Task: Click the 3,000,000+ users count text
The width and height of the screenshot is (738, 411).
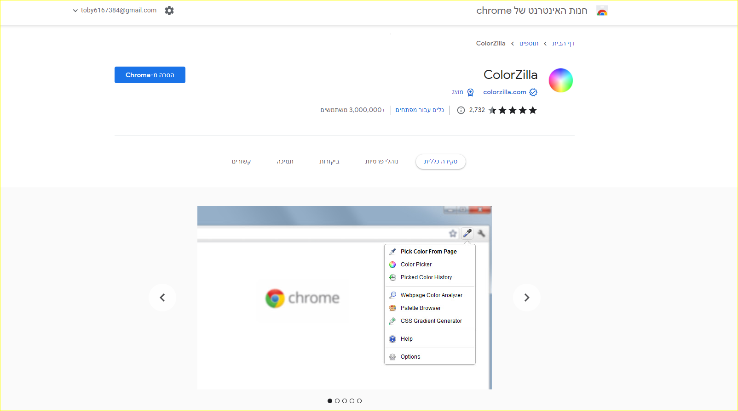Action: coord(353,110)
